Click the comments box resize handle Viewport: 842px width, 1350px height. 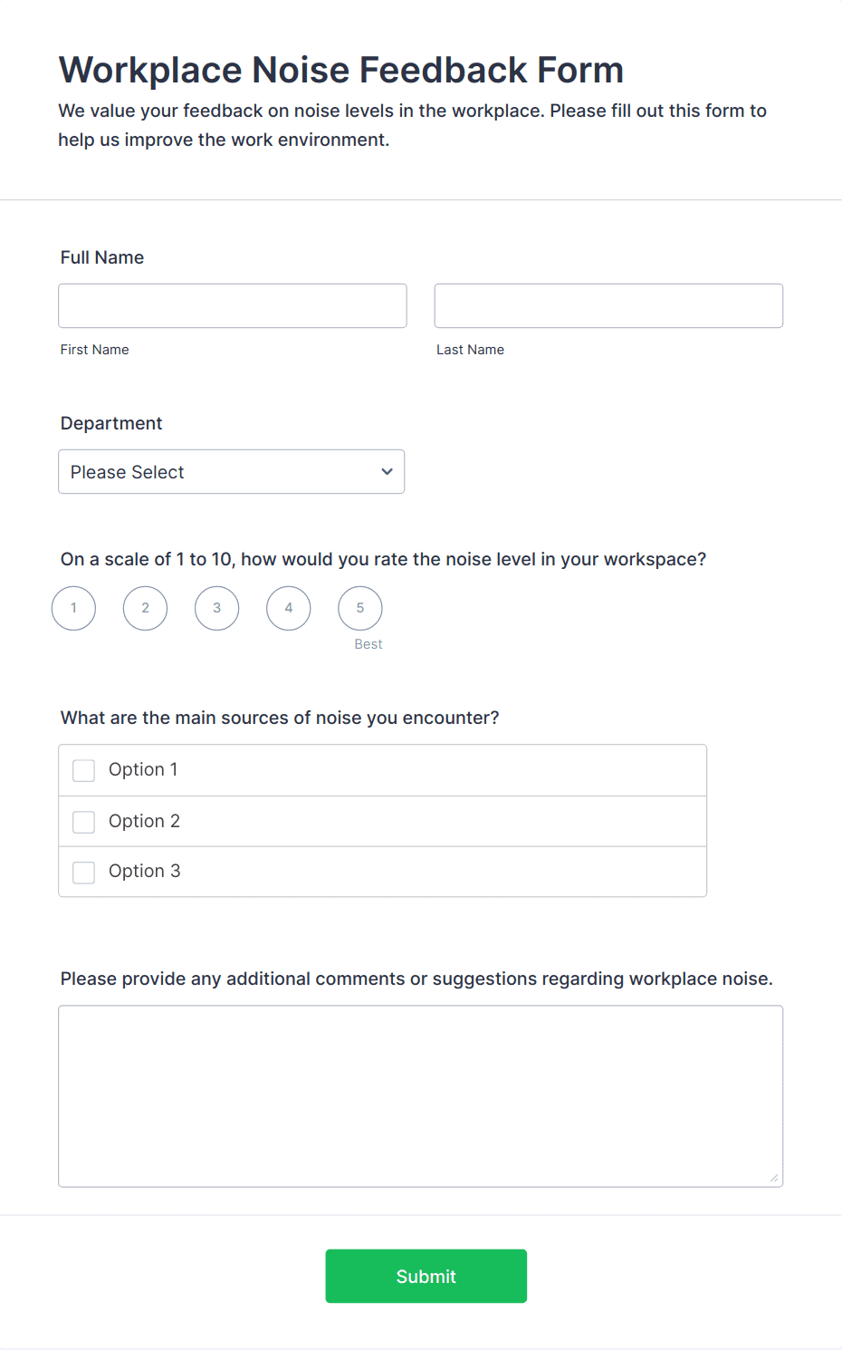(774, 1178)
